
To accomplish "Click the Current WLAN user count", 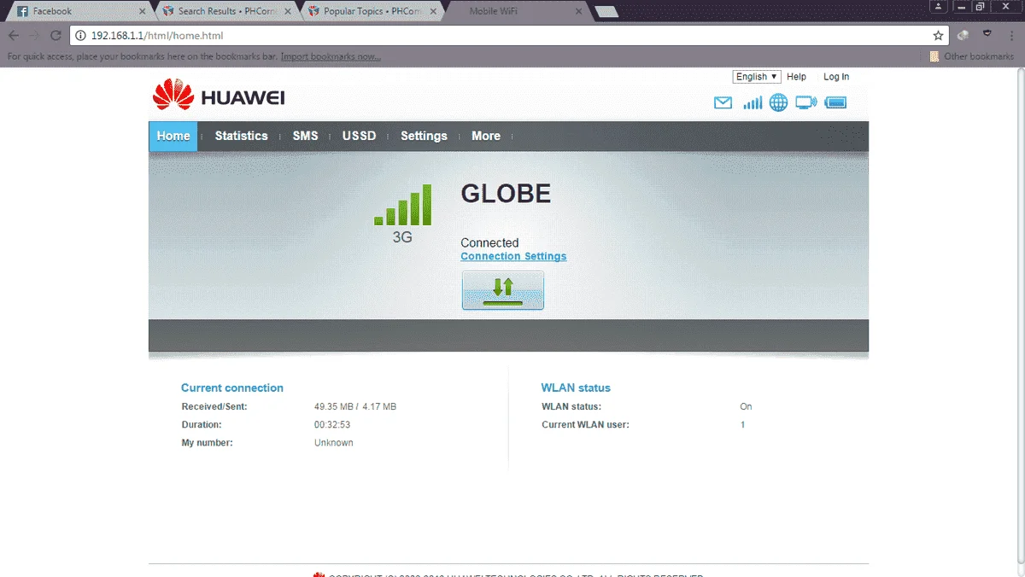I will (742, 425).
